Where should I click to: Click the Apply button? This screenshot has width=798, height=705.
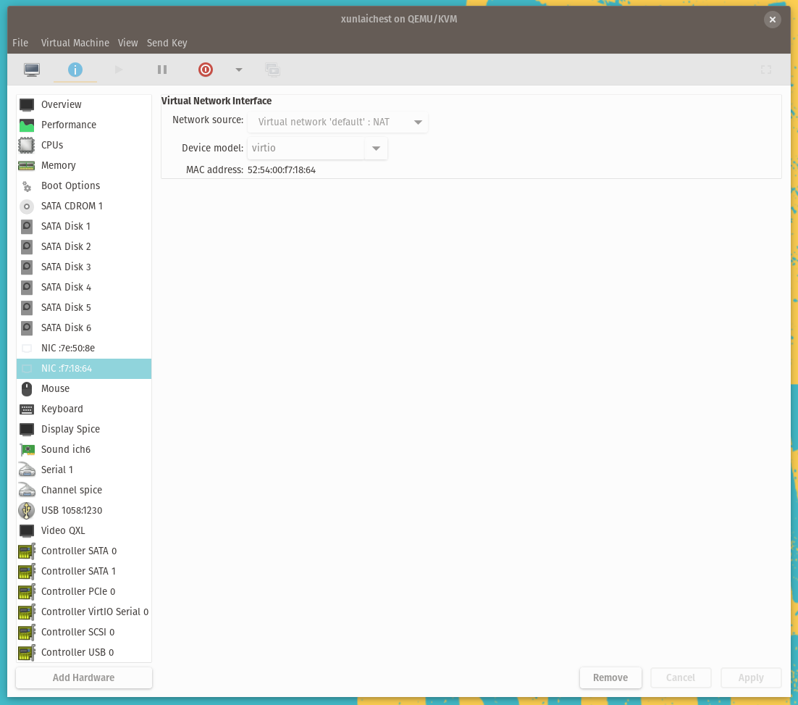point(751,677)
